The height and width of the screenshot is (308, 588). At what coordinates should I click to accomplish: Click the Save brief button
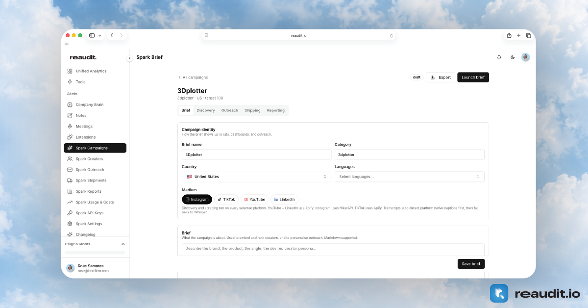pos(471,264)
